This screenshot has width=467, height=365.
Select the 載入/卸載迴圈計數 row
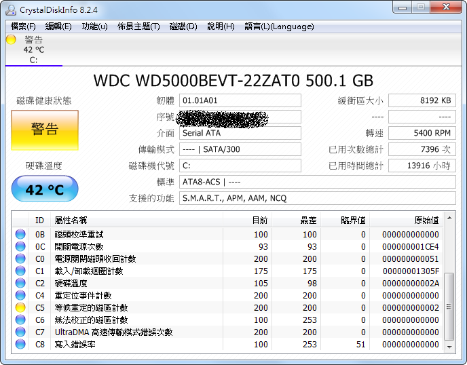click(x=227, y=271)
